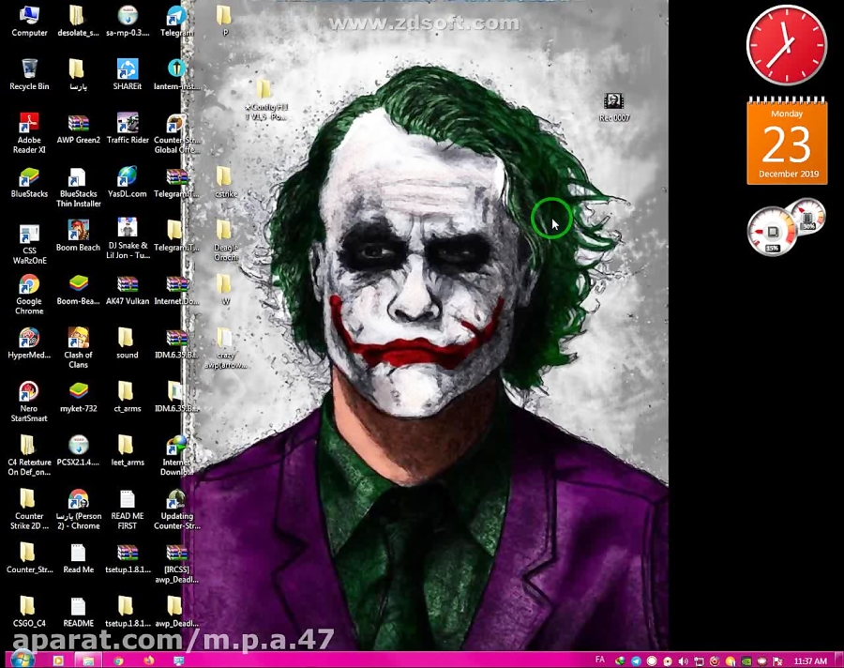Open Firefox from the taskbar
844x668 pixels.
point(148,660)
